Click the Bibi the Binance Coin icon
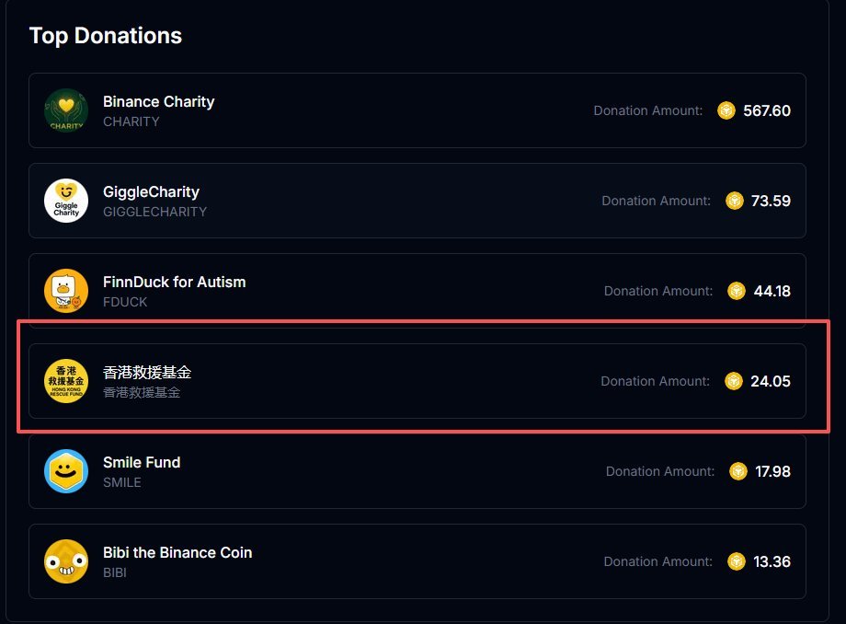This screenshot has height=624, width=846. 66,561
